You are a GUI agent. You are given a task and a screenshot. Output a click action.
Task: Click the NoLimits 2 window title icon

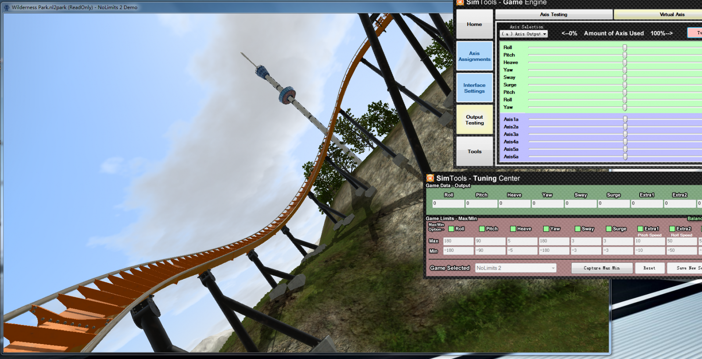(x=7, y=7)
